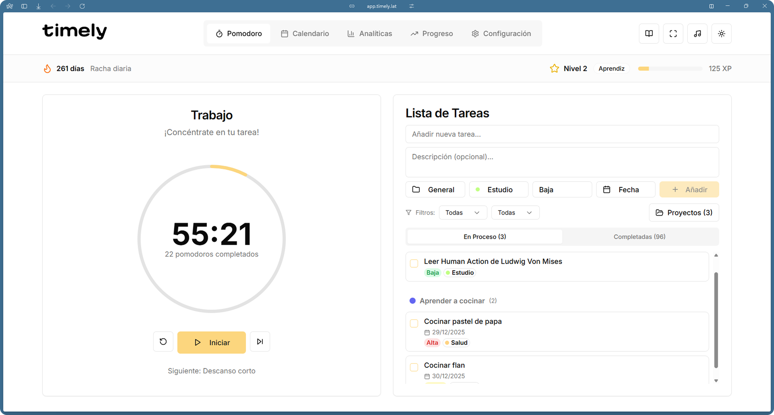
Task: Open the music note icon
Action: [x=697, y=34]
